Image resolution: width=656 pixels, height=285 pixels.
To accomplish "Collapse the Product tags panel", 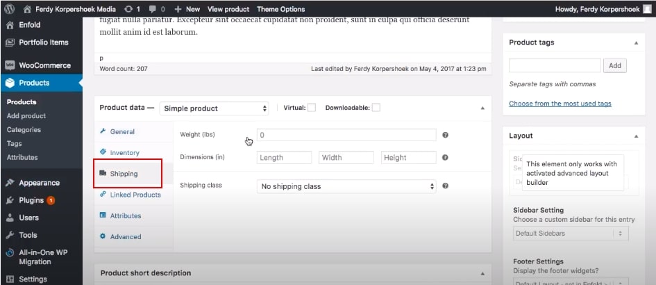I will [637, 43].
